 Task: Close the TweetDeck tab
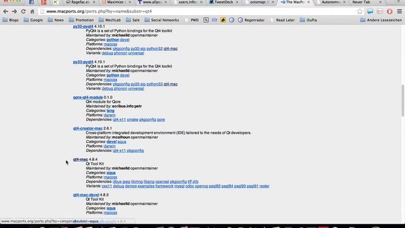237,2
